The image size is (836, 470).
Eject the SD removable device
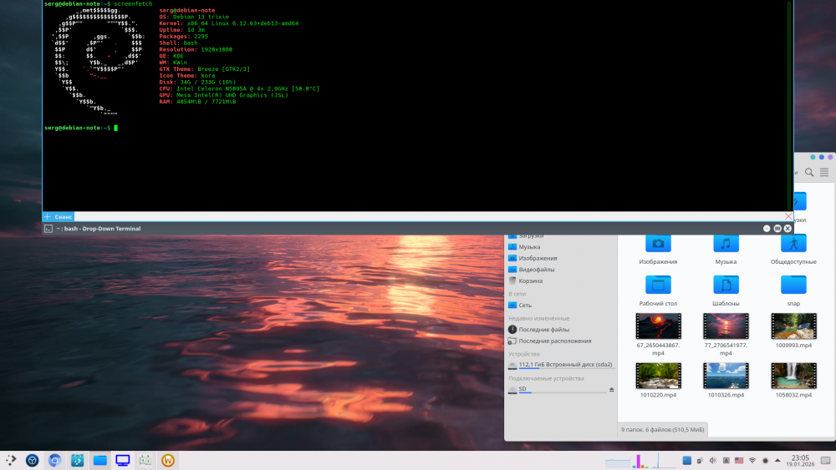coord(611,390)
